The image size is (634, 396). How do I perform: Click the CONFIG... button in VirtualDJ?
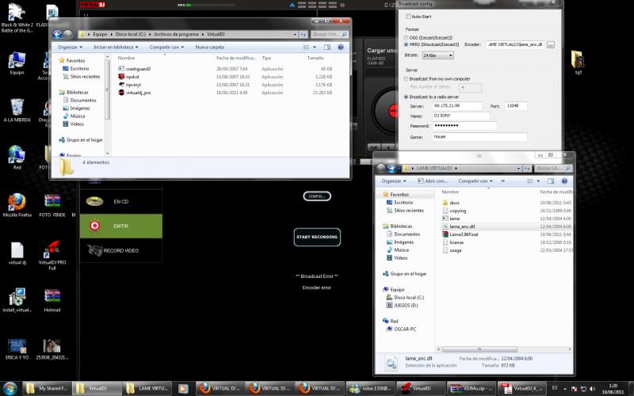317,196
